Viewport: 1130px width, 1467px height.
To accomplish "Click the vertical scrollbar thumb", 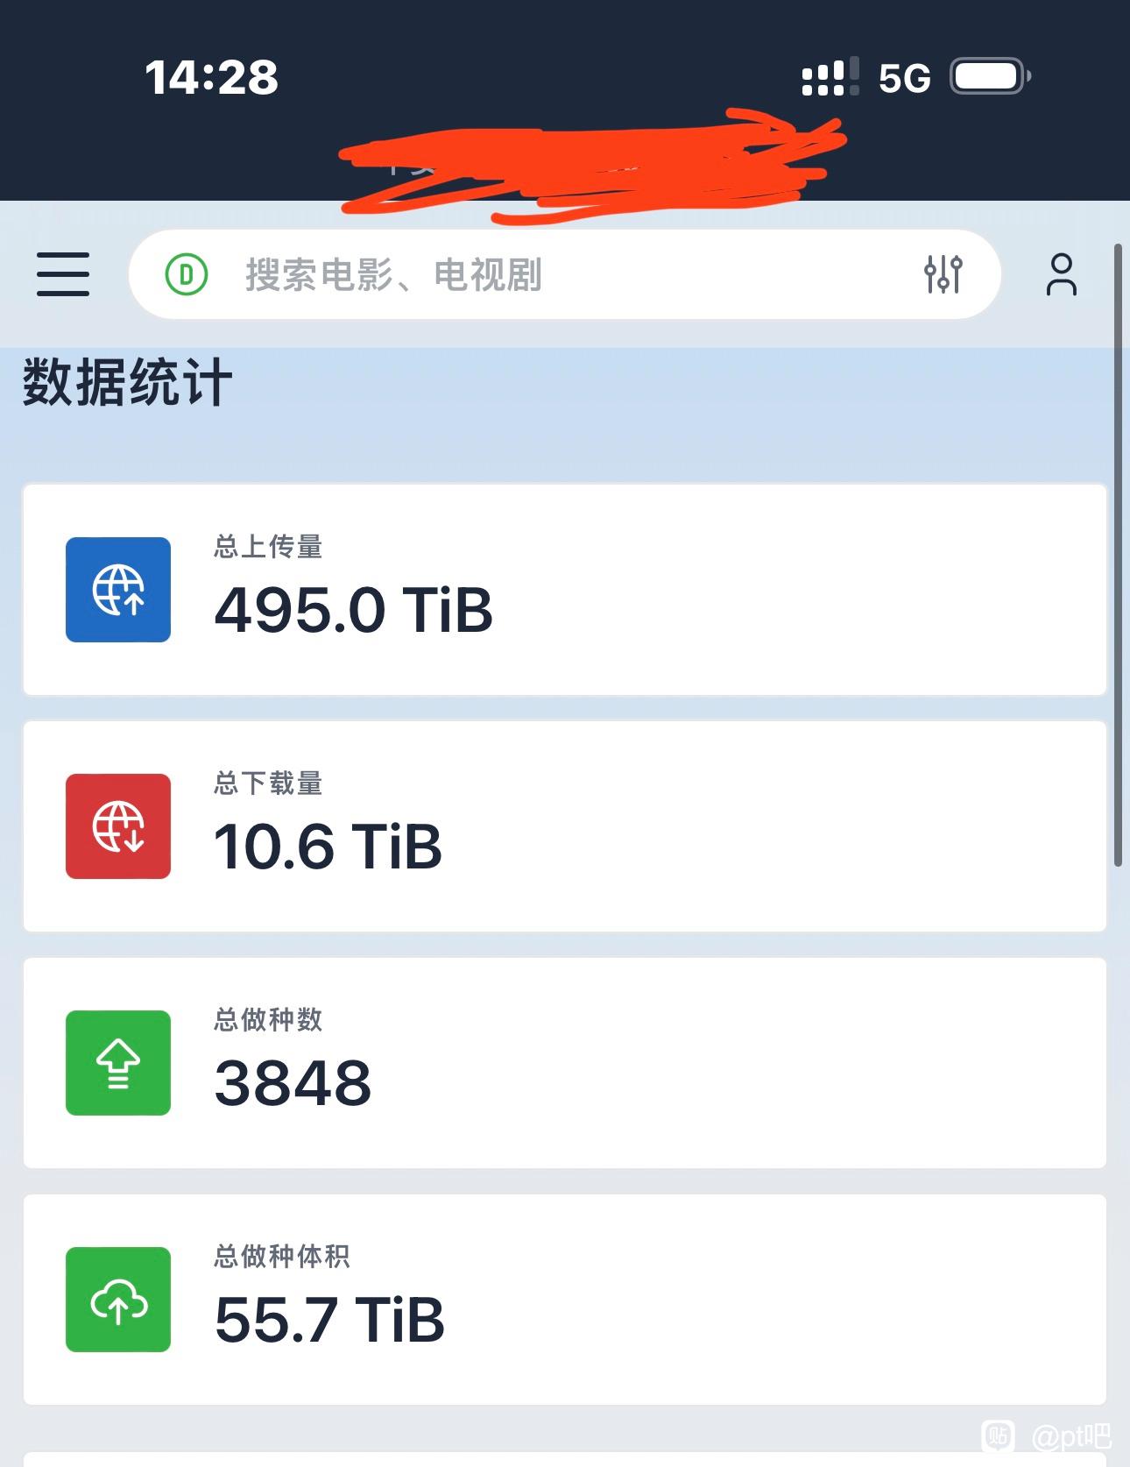I will click(1118, 556).
